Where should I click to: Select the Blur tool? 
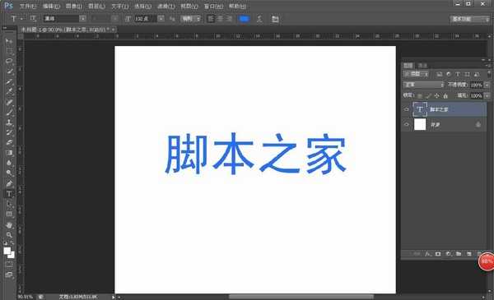pyautogui.click(x=9, y=163)
